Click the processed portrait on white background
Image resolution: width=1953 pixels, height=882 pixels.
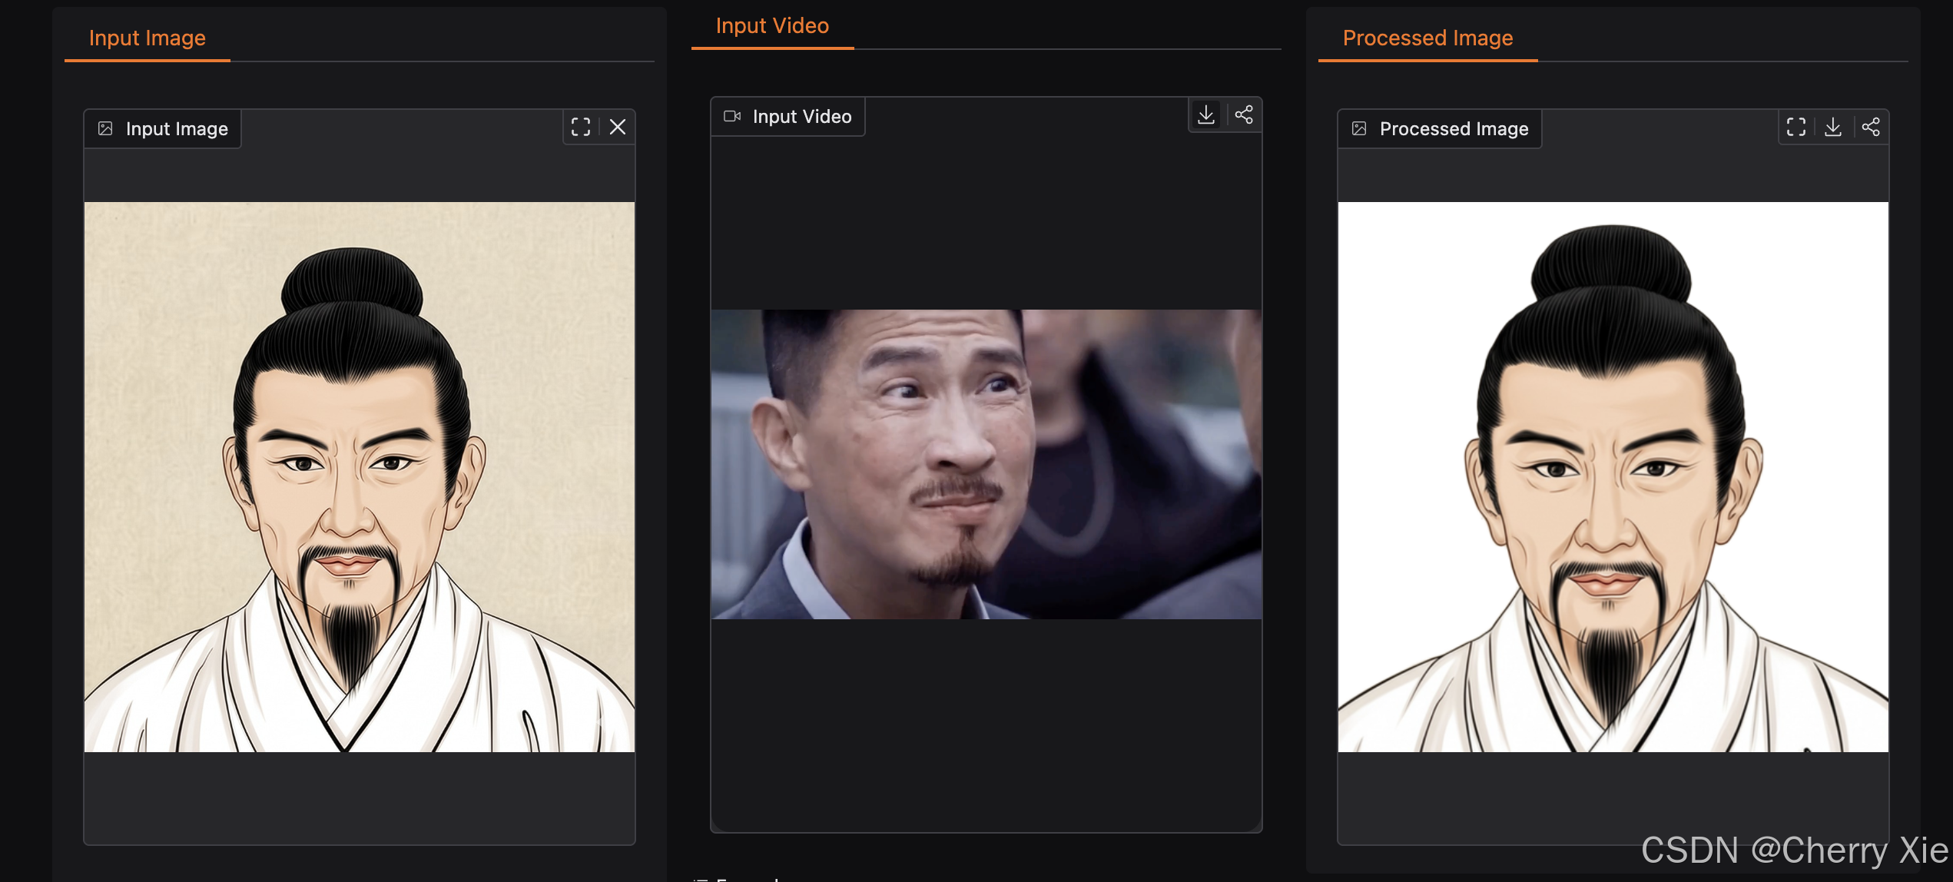(1613, 476)
